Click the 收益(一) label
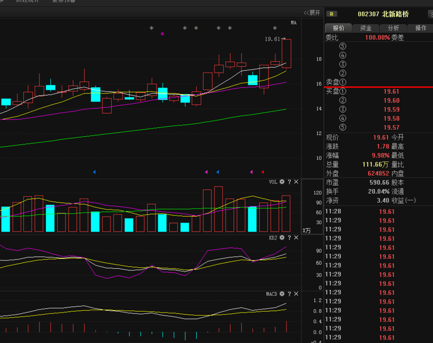 [404, 201]
